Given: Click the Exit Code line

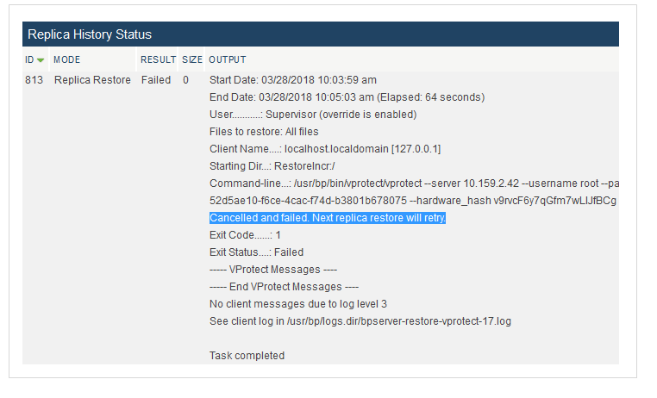Looking at the screenshot, I should 245,235.
